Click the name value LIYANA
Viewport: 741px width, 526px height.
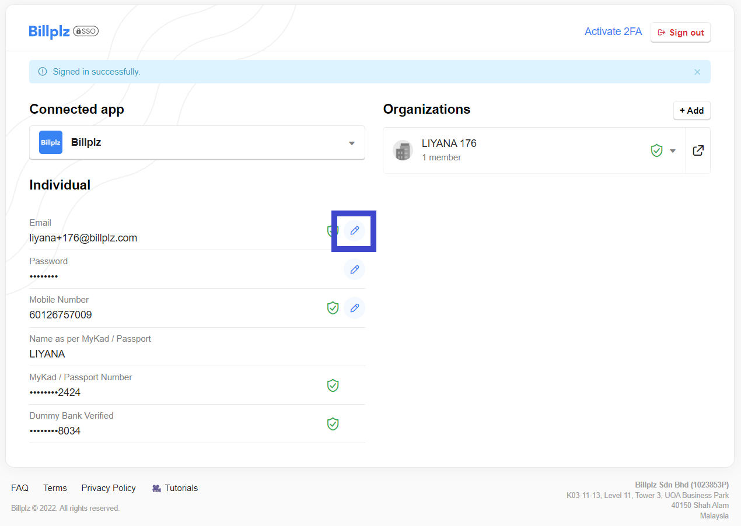47,354
